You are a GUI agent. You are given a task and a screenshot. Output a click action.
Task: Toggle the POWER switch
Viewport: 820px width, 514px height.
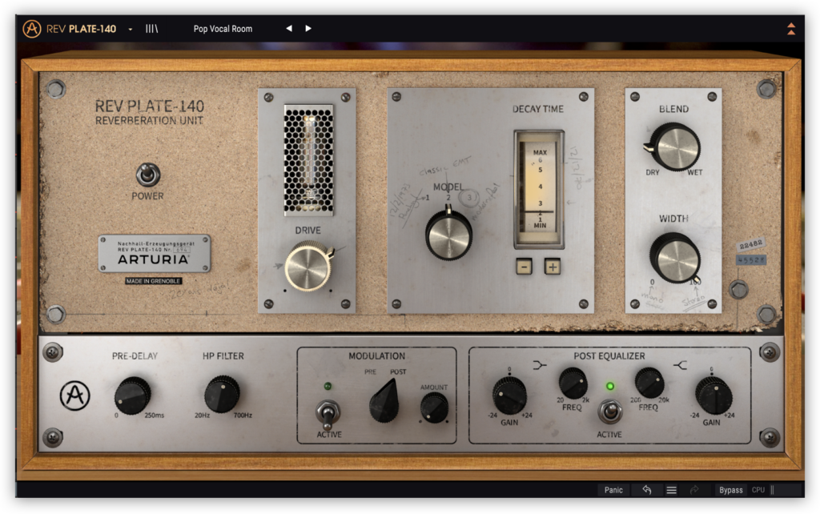click(x=147, y=174)
